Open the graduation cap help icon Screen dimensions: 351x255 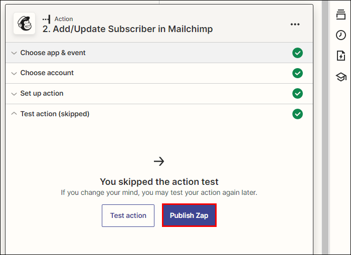(341, 77)
